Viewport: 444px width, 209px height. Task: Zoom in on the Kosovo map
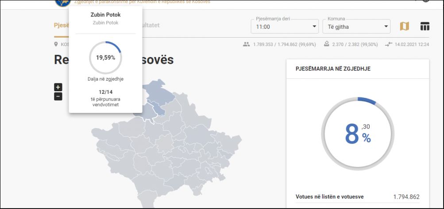(58, 87)
